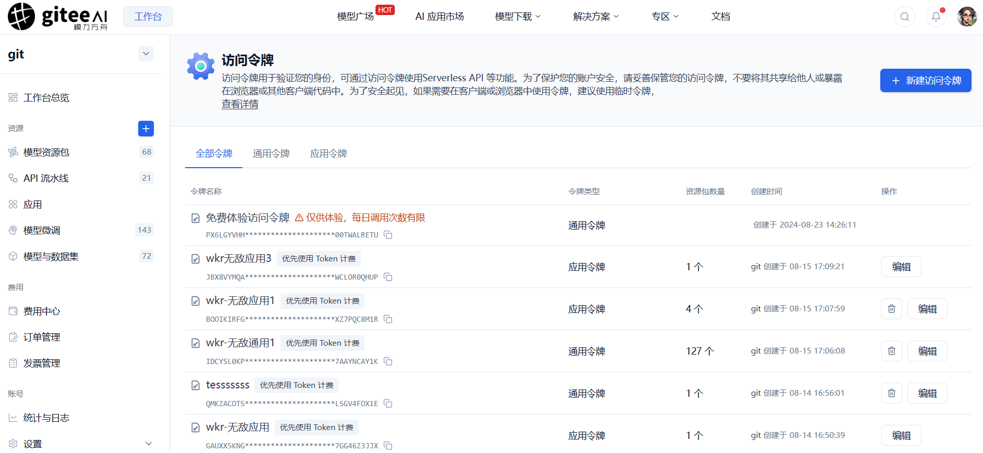Image resolution: width=983 pixels, height=453 pixels.
Task: Open the 解决方案 dropdown menu
Action: point(596,17)
